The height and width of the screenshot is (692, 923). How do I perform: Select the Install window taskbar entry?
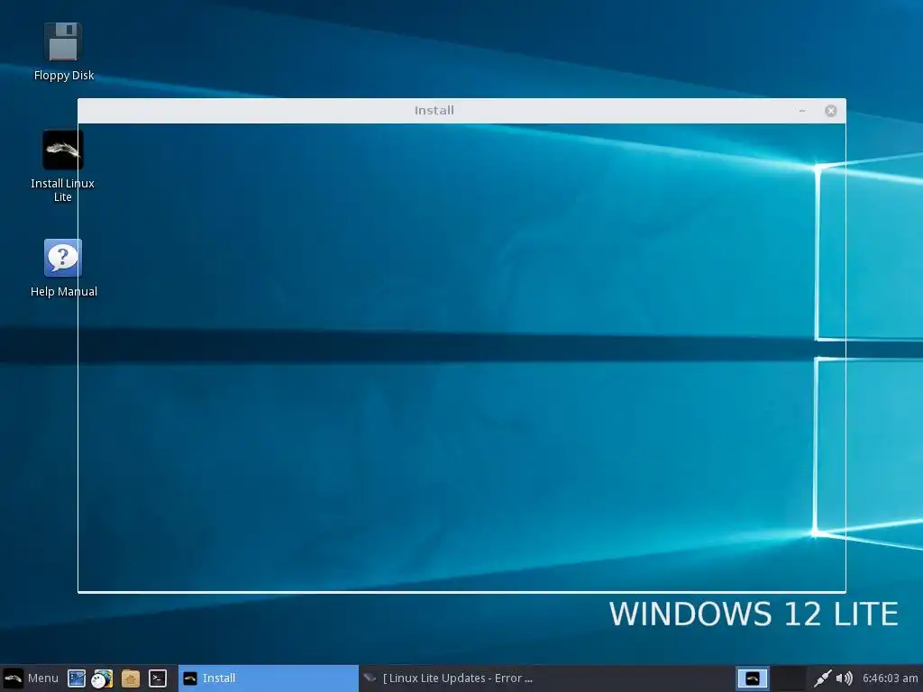[269, 678]
